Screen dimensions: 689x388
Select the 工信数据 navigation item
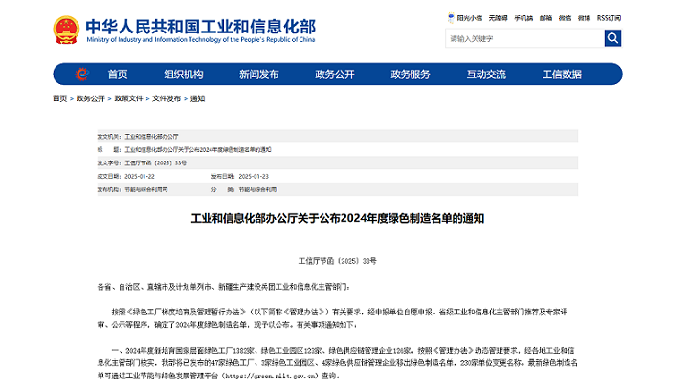[x=562, y=75]
